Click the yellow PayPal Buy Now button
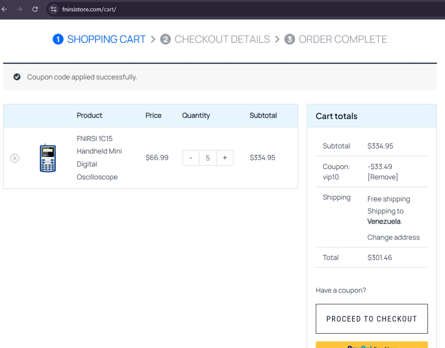 tap(372, 345)
